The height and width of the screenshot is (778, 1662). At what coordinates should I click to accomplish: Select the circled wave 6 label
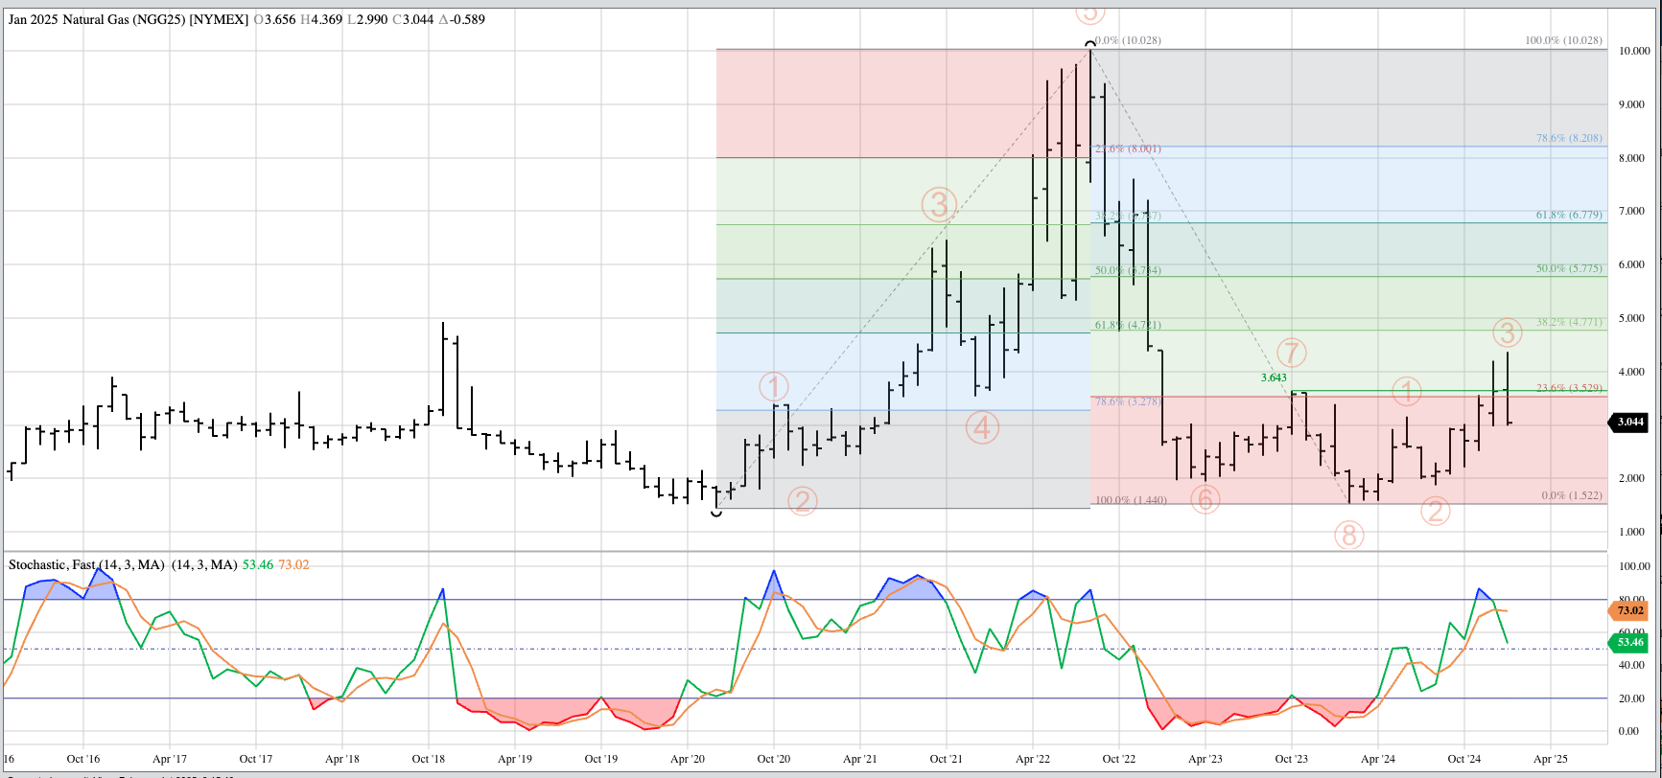(1206, 499)
